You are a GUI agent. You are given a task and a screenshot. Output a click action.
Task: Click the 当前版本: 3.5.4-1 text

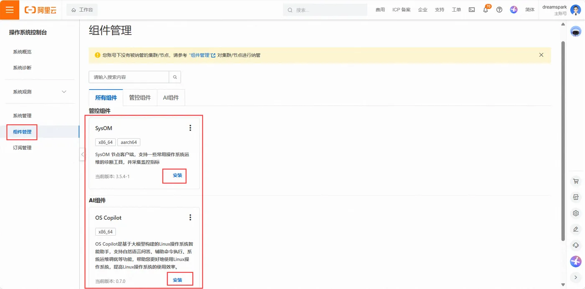[112, 176]
